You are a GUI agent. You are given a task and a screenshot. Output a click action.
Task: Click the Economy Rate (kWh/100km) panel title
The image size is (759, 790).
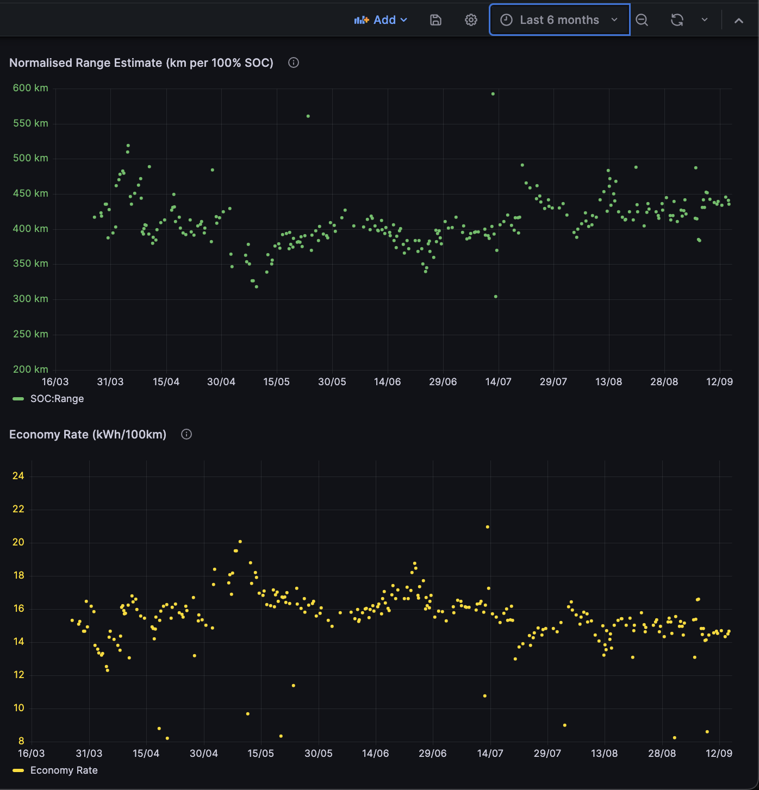pos(88,435)
